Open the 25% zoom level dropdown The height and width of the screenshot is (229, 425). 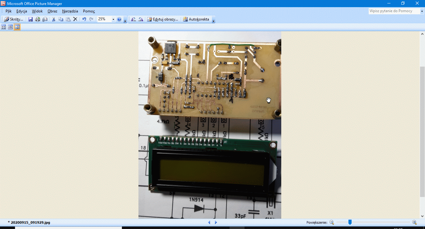click(x=113, y=19)
